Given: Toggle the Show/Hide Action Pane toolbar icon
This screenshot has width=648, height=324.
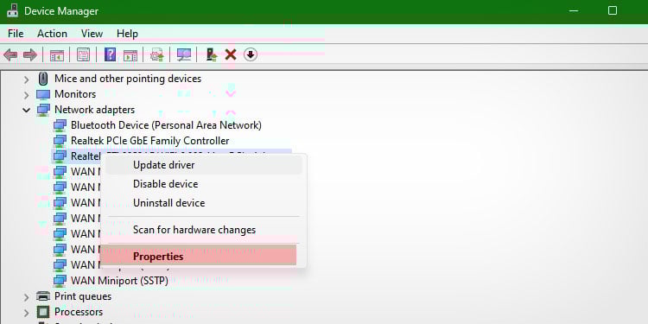Looking at the screenshot, I should [130, 55].
